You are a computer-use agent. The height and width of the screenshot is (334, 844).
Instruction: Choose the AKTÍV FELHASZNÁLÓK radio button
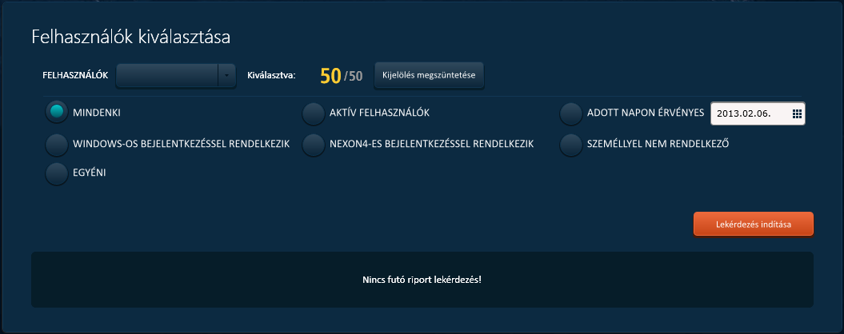(313, 114)
